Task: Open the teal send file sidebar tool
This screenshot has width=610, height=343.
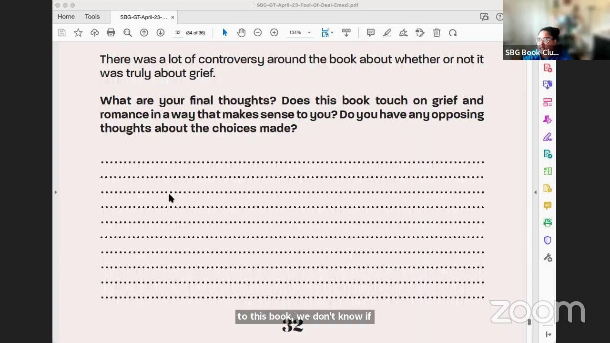Action: [x=548, y=154]
